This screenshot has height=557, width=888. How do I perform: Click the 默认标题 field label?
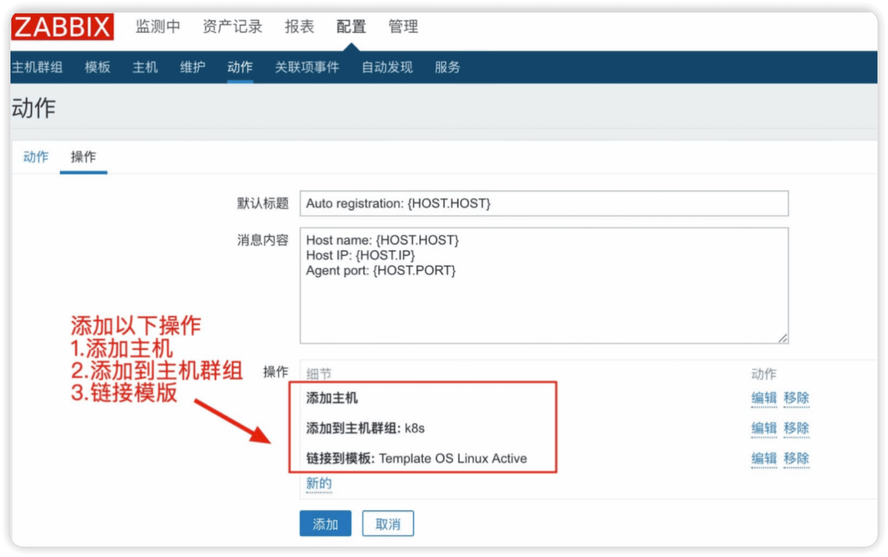pyautogui.click(x=262, y=203)
